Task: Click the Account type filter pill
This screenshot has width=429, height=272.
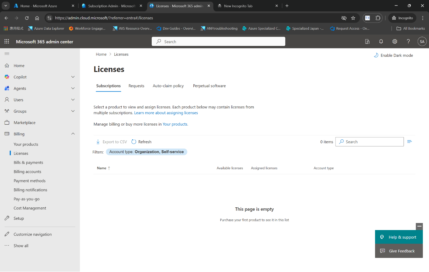Action: tap(146, 152)
